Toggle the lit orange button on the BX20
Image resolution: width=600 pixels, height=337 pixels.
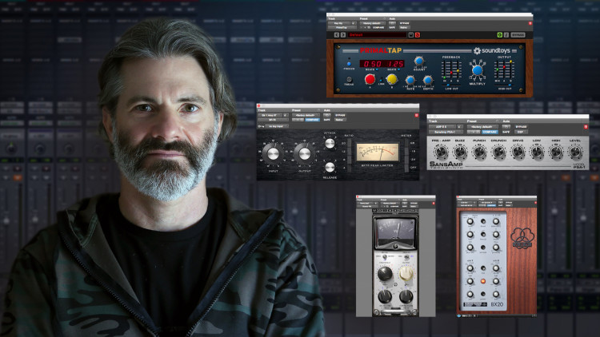(483, 281)
